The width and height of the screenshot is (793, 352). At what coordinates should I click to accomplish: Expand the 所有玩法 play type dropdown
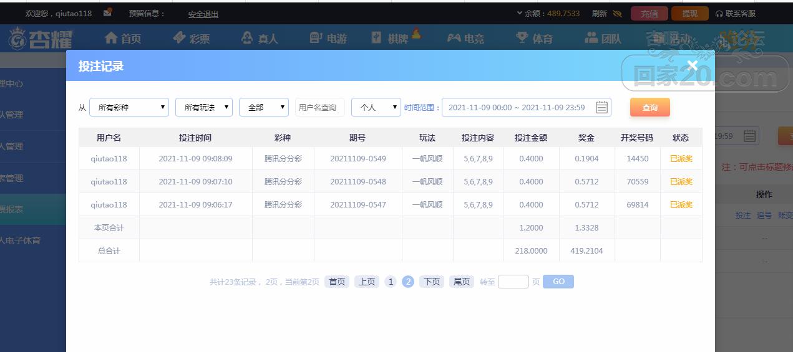click(204, 107)
